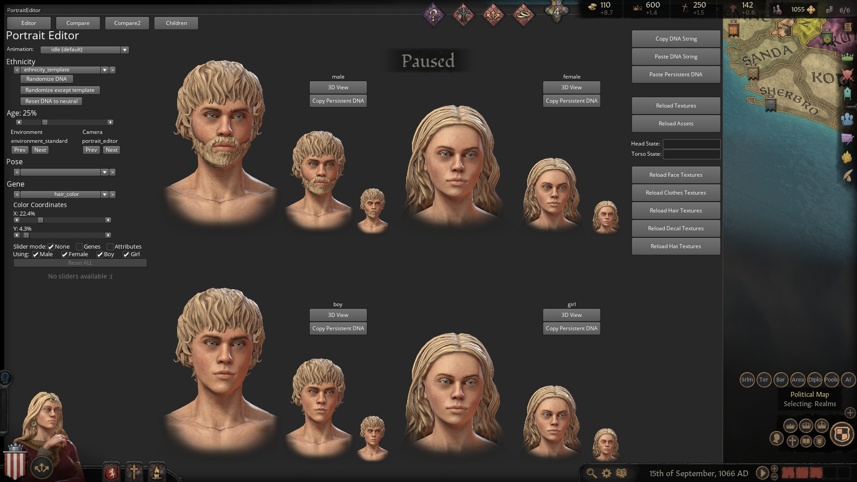Click the wedding rings diamond icon
This screenshot has width=857, height=482.
(x=524, y=15)
